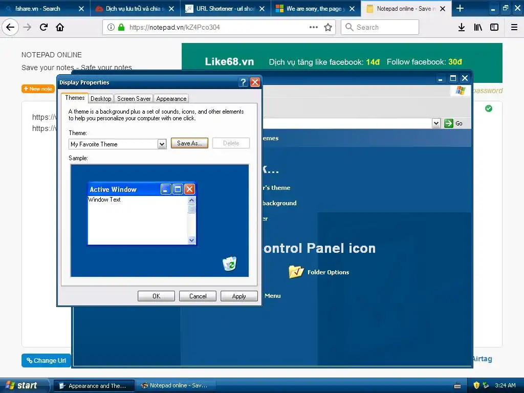The width and height of the screenshot is (524, 393).
Task: Click OK in Display Properties
Action: tap(156, 296)
